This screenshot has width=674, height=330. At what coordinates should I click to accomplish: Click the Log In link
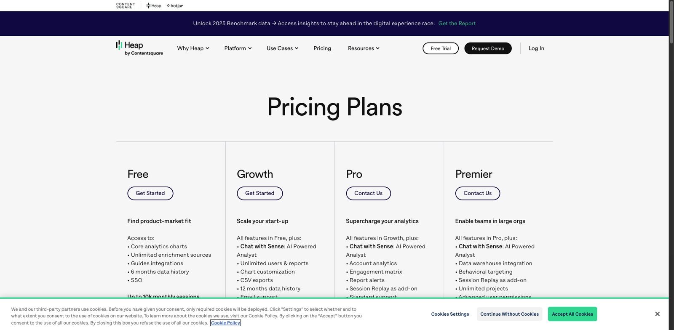pyautogui.click(x=536, y=48)
